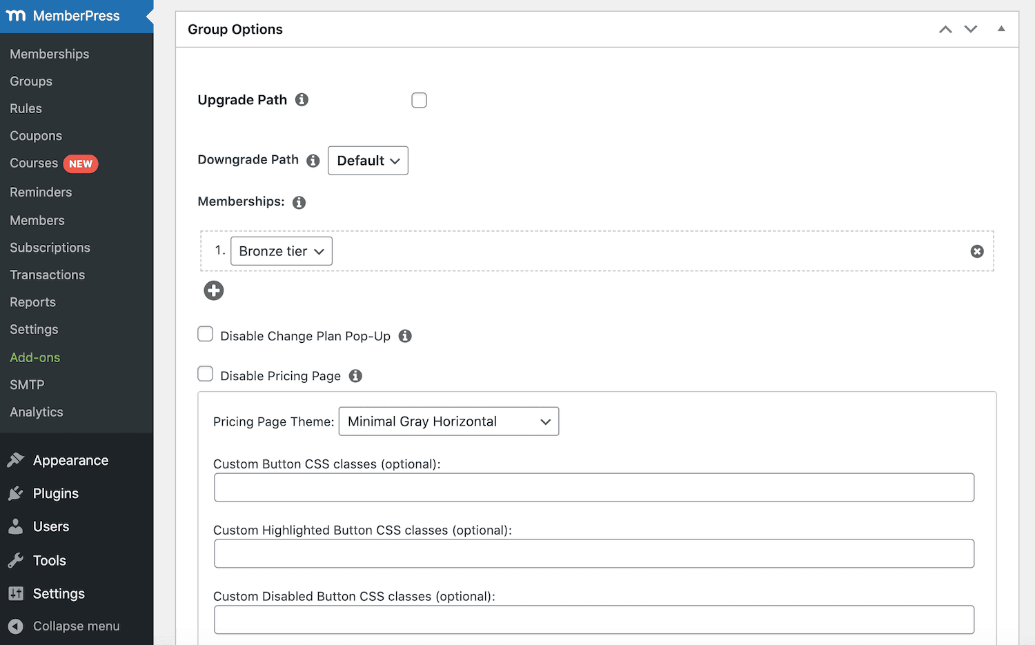Open the Courses menu item
The height and width of the screenshot is (645, 1035).
(34, 163)
